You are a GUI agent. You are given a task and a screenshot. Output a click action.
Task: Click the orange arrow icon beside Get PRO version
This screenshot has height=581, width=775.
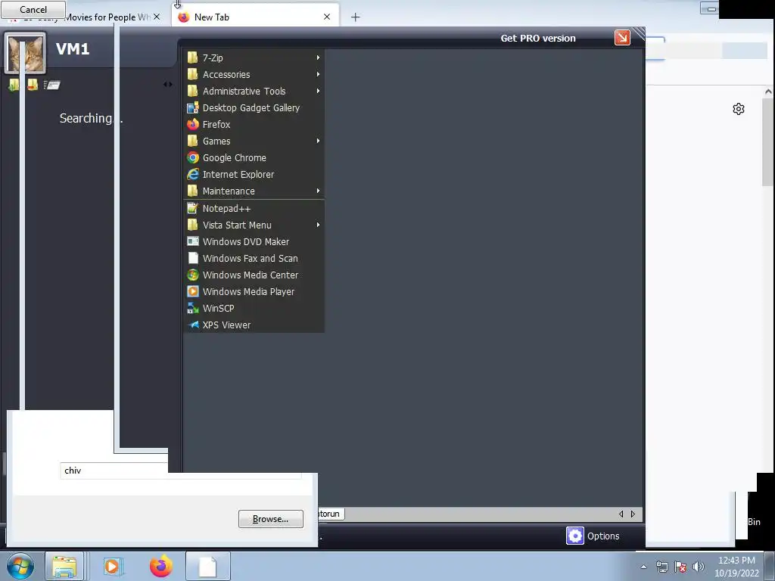click(622, 38)
